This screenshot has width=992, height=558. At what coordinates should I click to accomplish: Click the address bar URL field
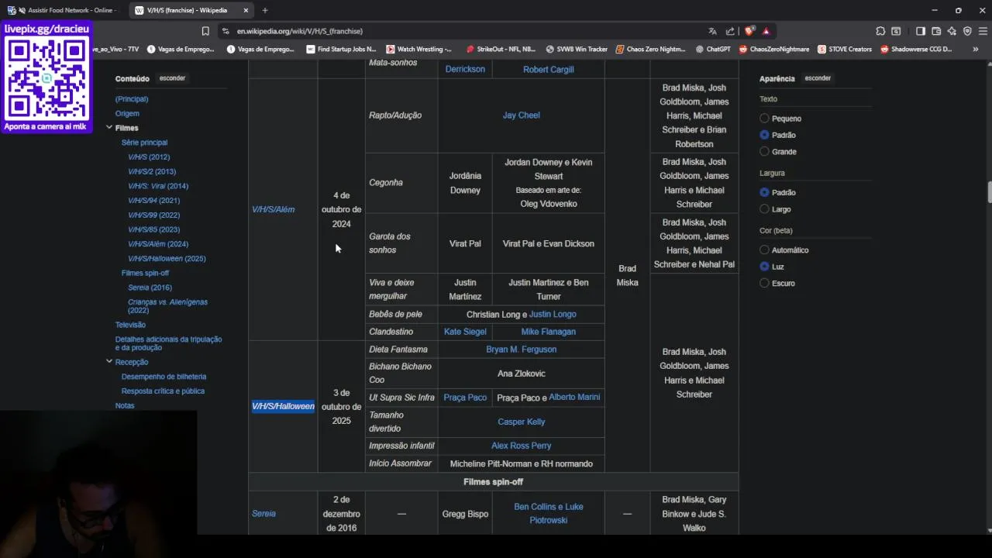[x=465, y=31]
